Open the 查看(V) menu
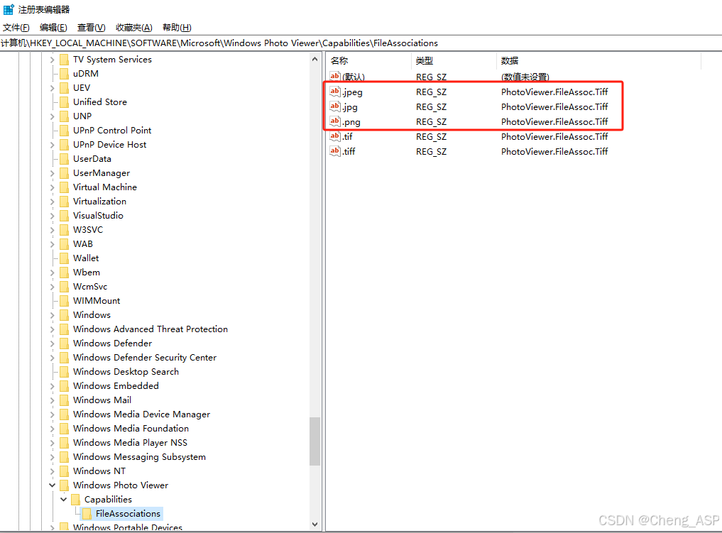Screen dimensions: 722x533 (x=91, y=28)
